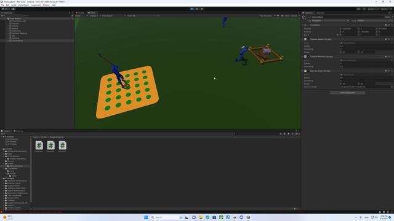Click the Pause button in the toolbar
Screen dimensions: 394x221
coord(197,9)
